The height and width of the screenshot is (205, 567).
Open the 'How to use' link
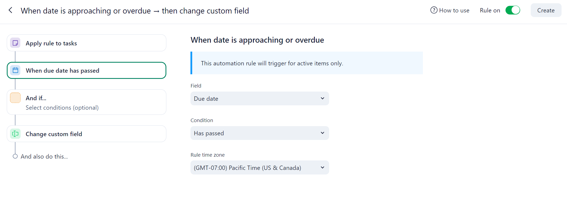(454, 10)
